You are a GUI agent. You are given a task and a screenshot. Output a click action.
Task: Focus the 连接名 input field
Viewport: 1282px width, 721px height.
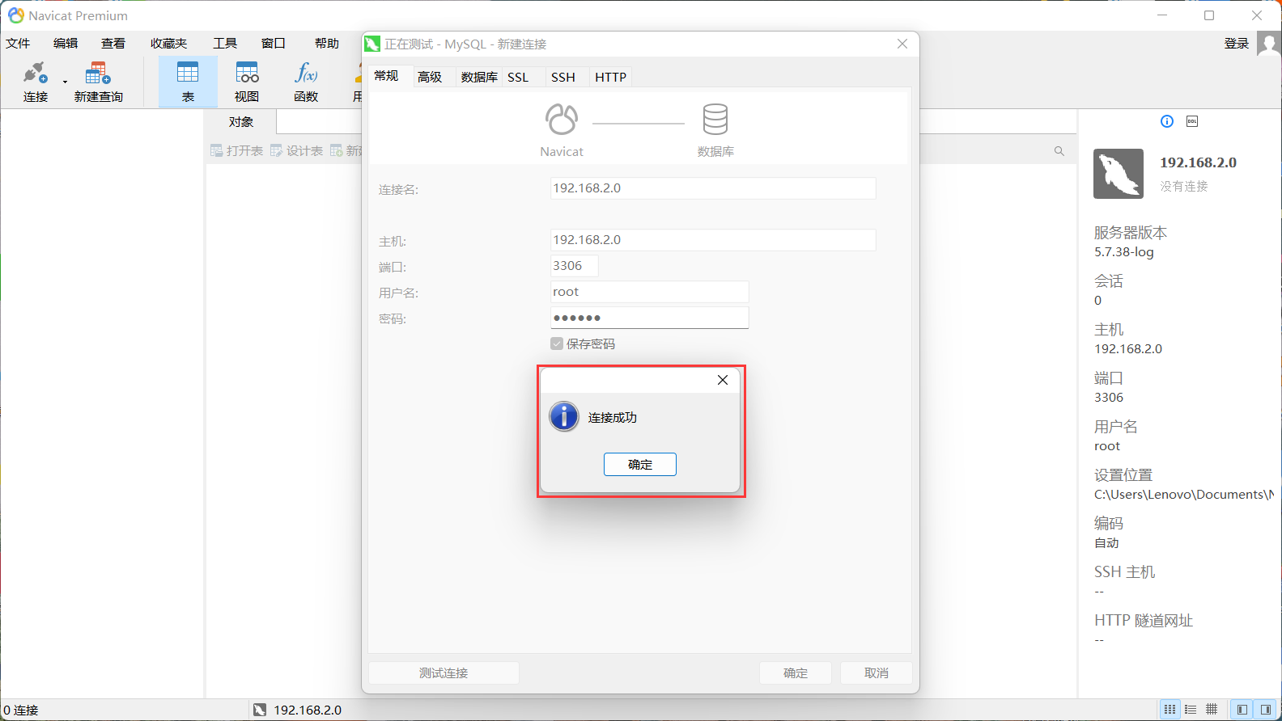pyautogui.click(x=713, y=188)
